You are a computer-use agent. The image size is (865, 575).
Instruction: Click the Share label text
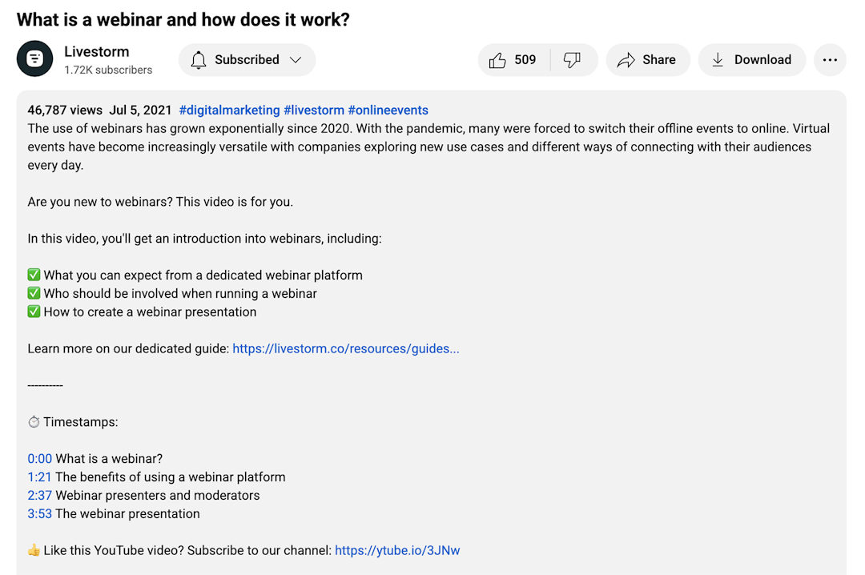tap(658, 59)
